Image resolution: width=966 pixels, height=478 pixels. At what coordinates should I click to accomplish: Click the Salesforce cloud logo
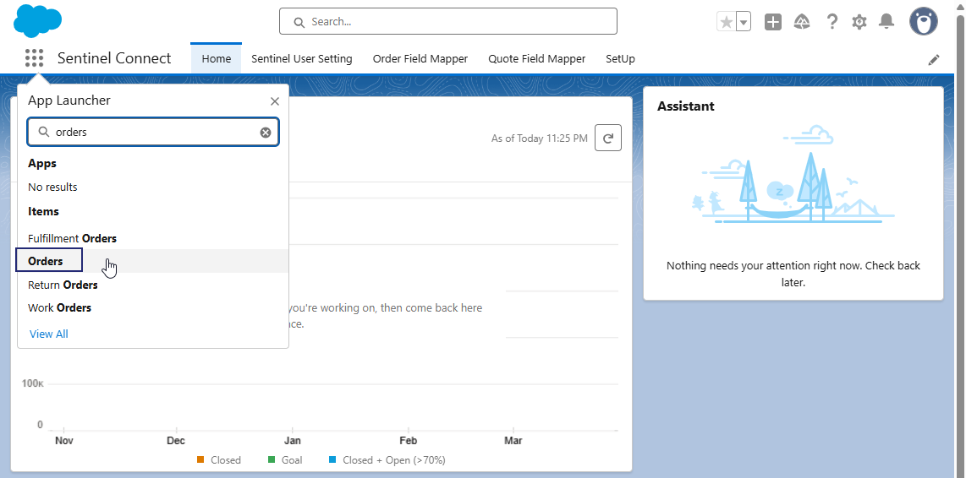pyautogui.click(x=37, y=20)
